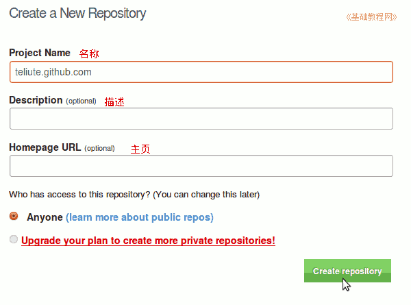This screenshot has height=305, width=411.
Task: Click the red 名称 annotation
Action: pos(89,53)
